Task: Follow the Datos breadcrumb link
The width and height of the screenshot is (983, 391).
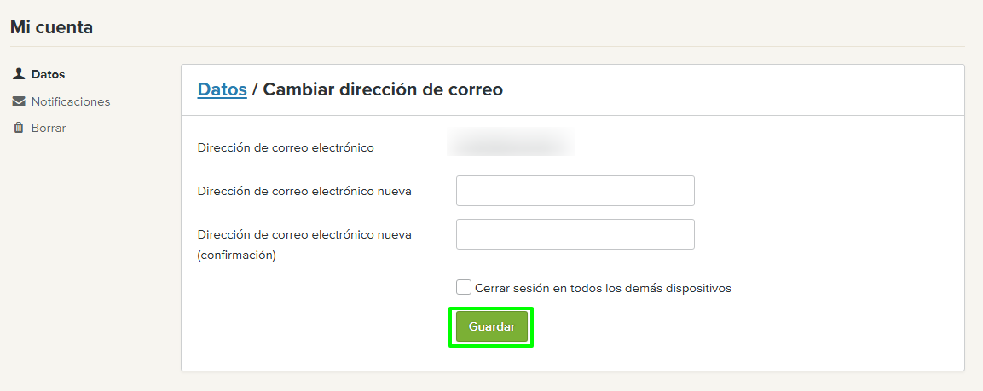Action: 222,89
